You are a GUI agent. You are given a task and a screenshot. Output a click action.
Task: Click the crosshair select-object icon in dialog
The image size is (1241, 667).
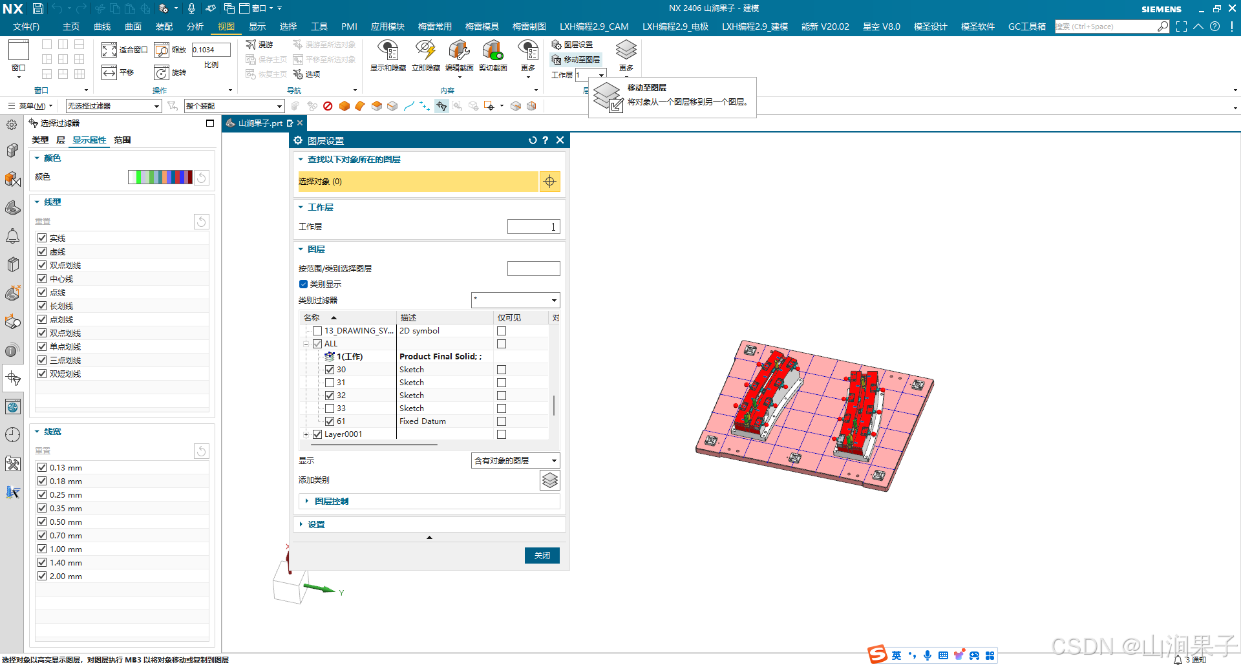point(549,182)
